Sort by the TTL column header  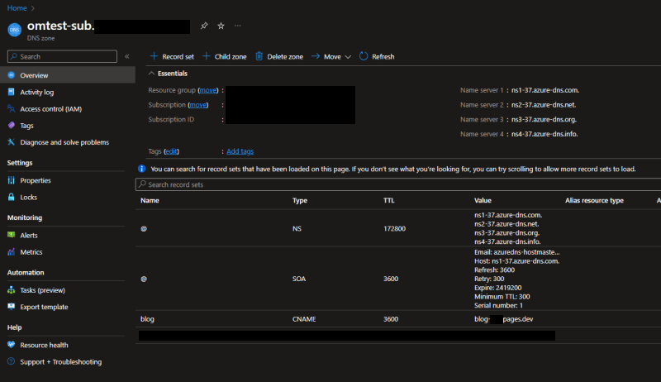pyautogui.click(x=388, y=200)
